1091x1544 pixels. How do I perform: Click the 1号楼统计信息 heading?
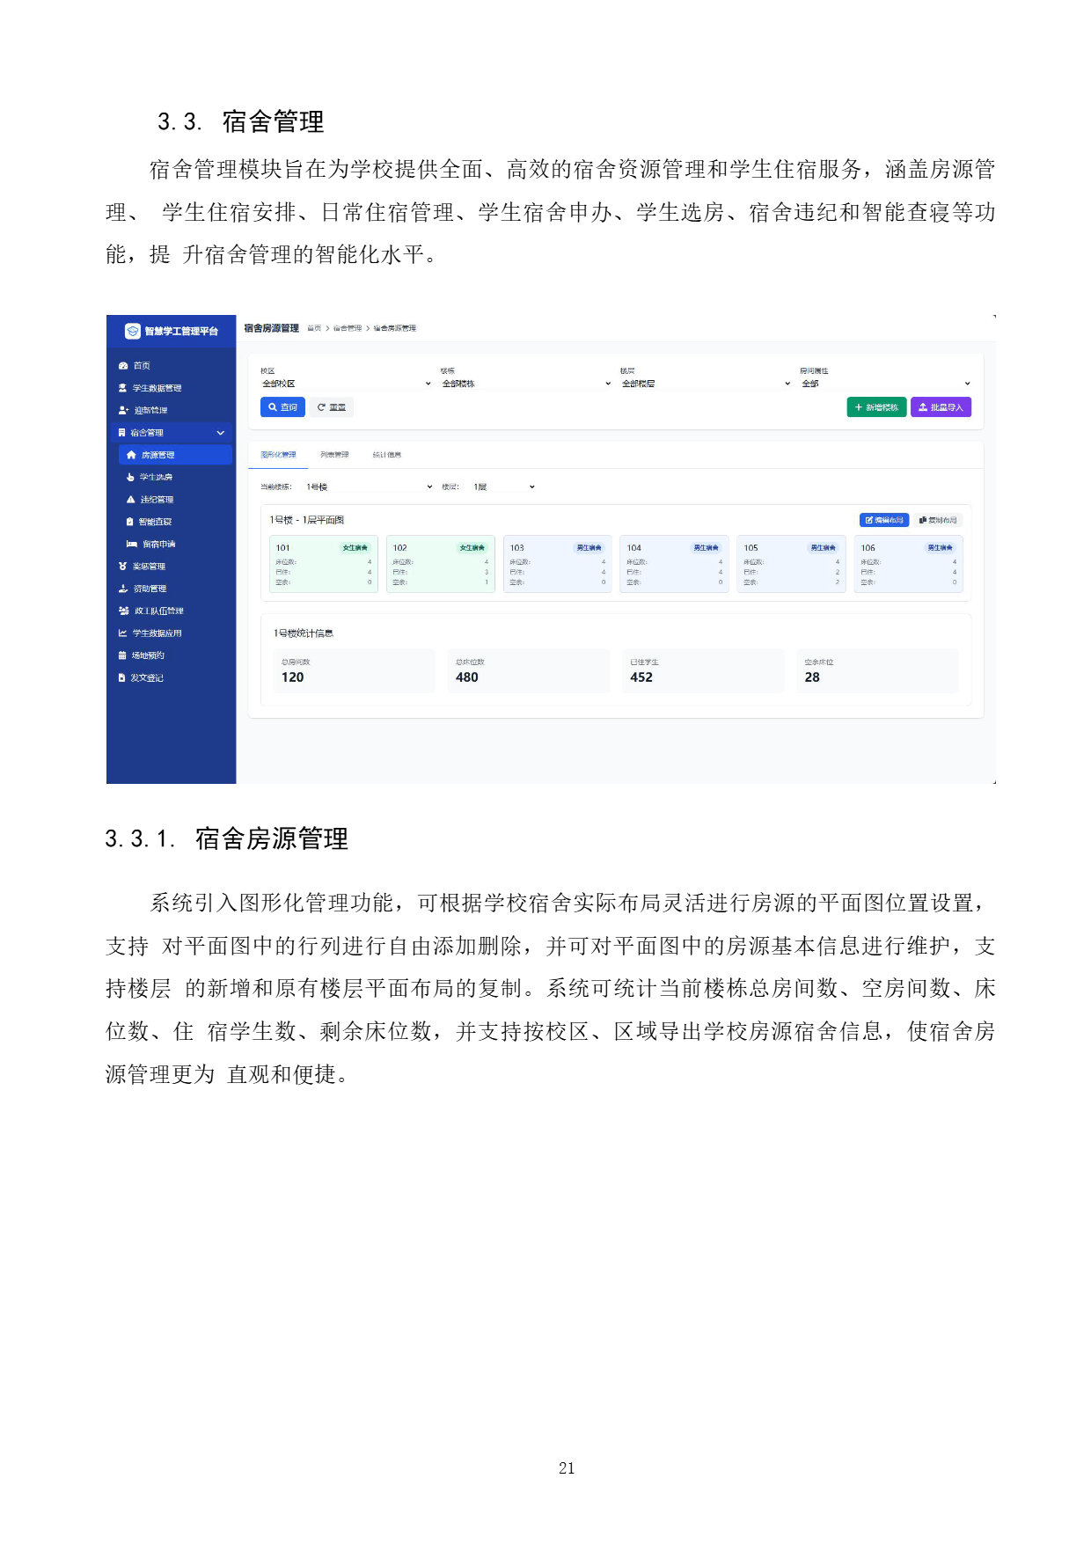(x=304, y=633)
